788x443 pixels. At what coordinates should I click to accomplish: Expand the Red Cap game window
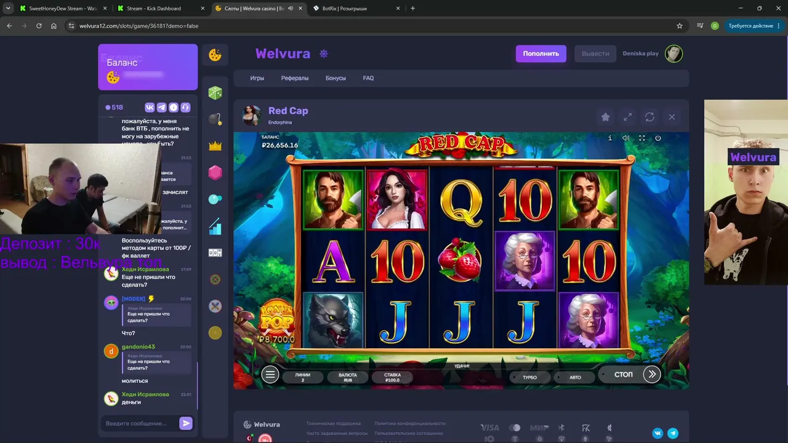627,117
